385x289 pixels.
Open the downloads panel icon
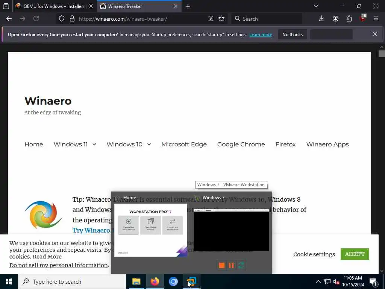pyautogui.click(x=322, y=19)
